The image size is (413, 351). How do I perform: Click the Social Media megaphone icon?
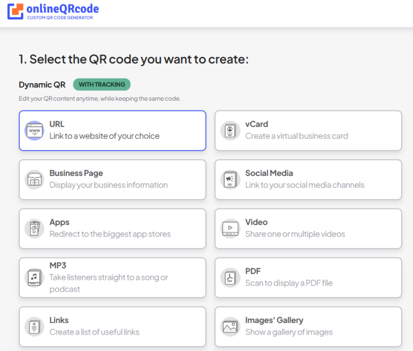[230, 178]
